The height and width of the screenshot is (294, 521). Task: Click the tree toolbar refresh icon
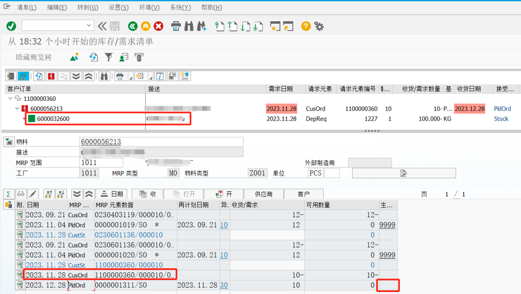[39, 76]
